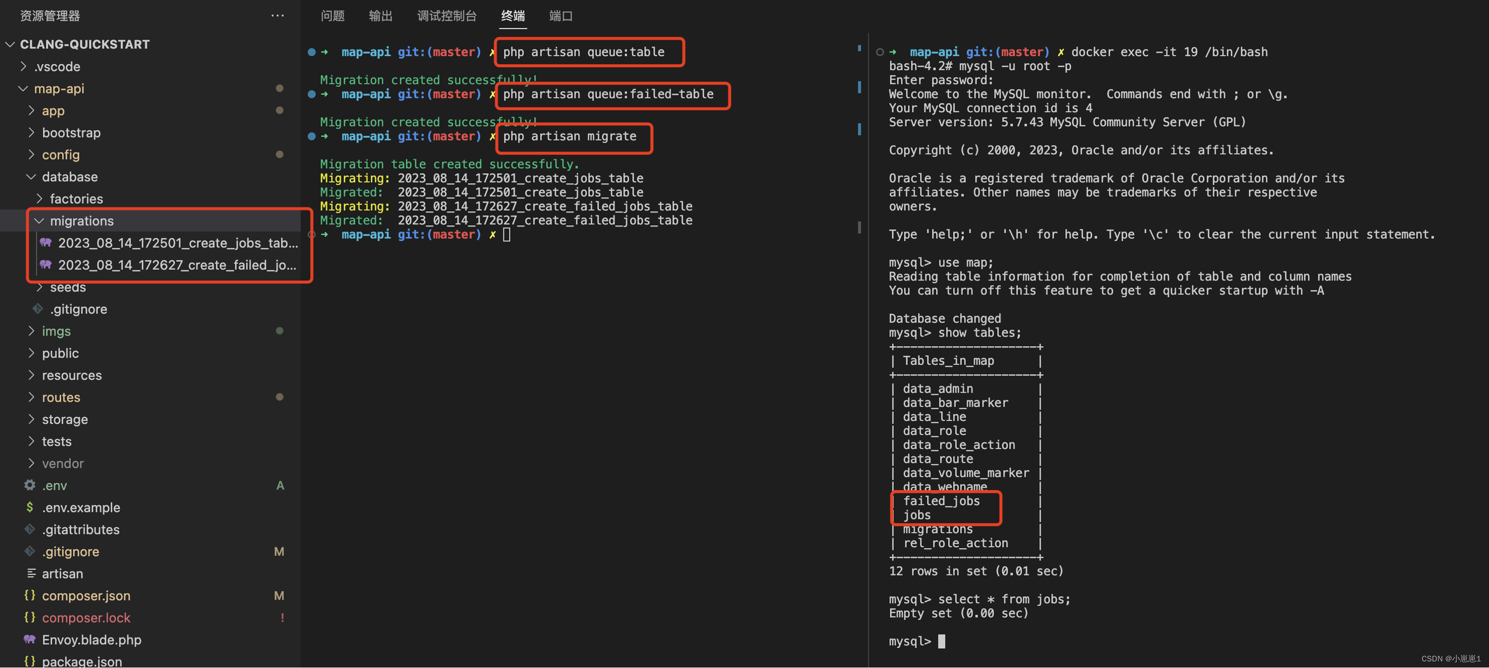
Task: Click 'Migration table created successfully.' message
Action: point(449,165)
